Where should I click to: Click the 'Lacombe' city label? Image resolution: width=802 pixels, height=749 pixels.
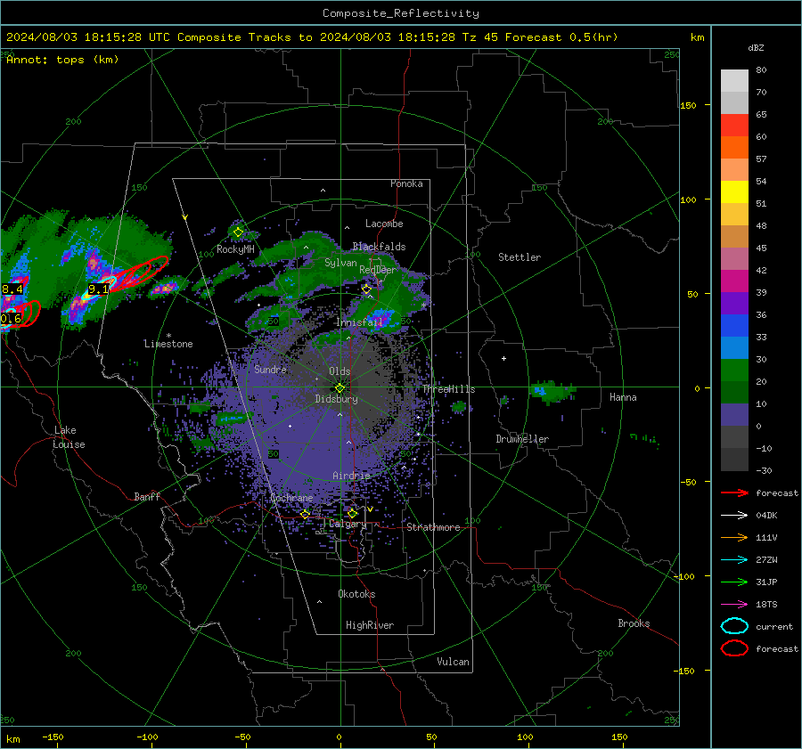[x=384, y=224]
